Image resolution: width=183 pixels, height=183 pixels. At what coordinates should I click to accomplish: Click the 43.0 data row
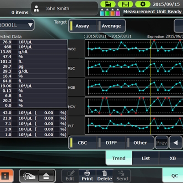[x=33, y=113]
